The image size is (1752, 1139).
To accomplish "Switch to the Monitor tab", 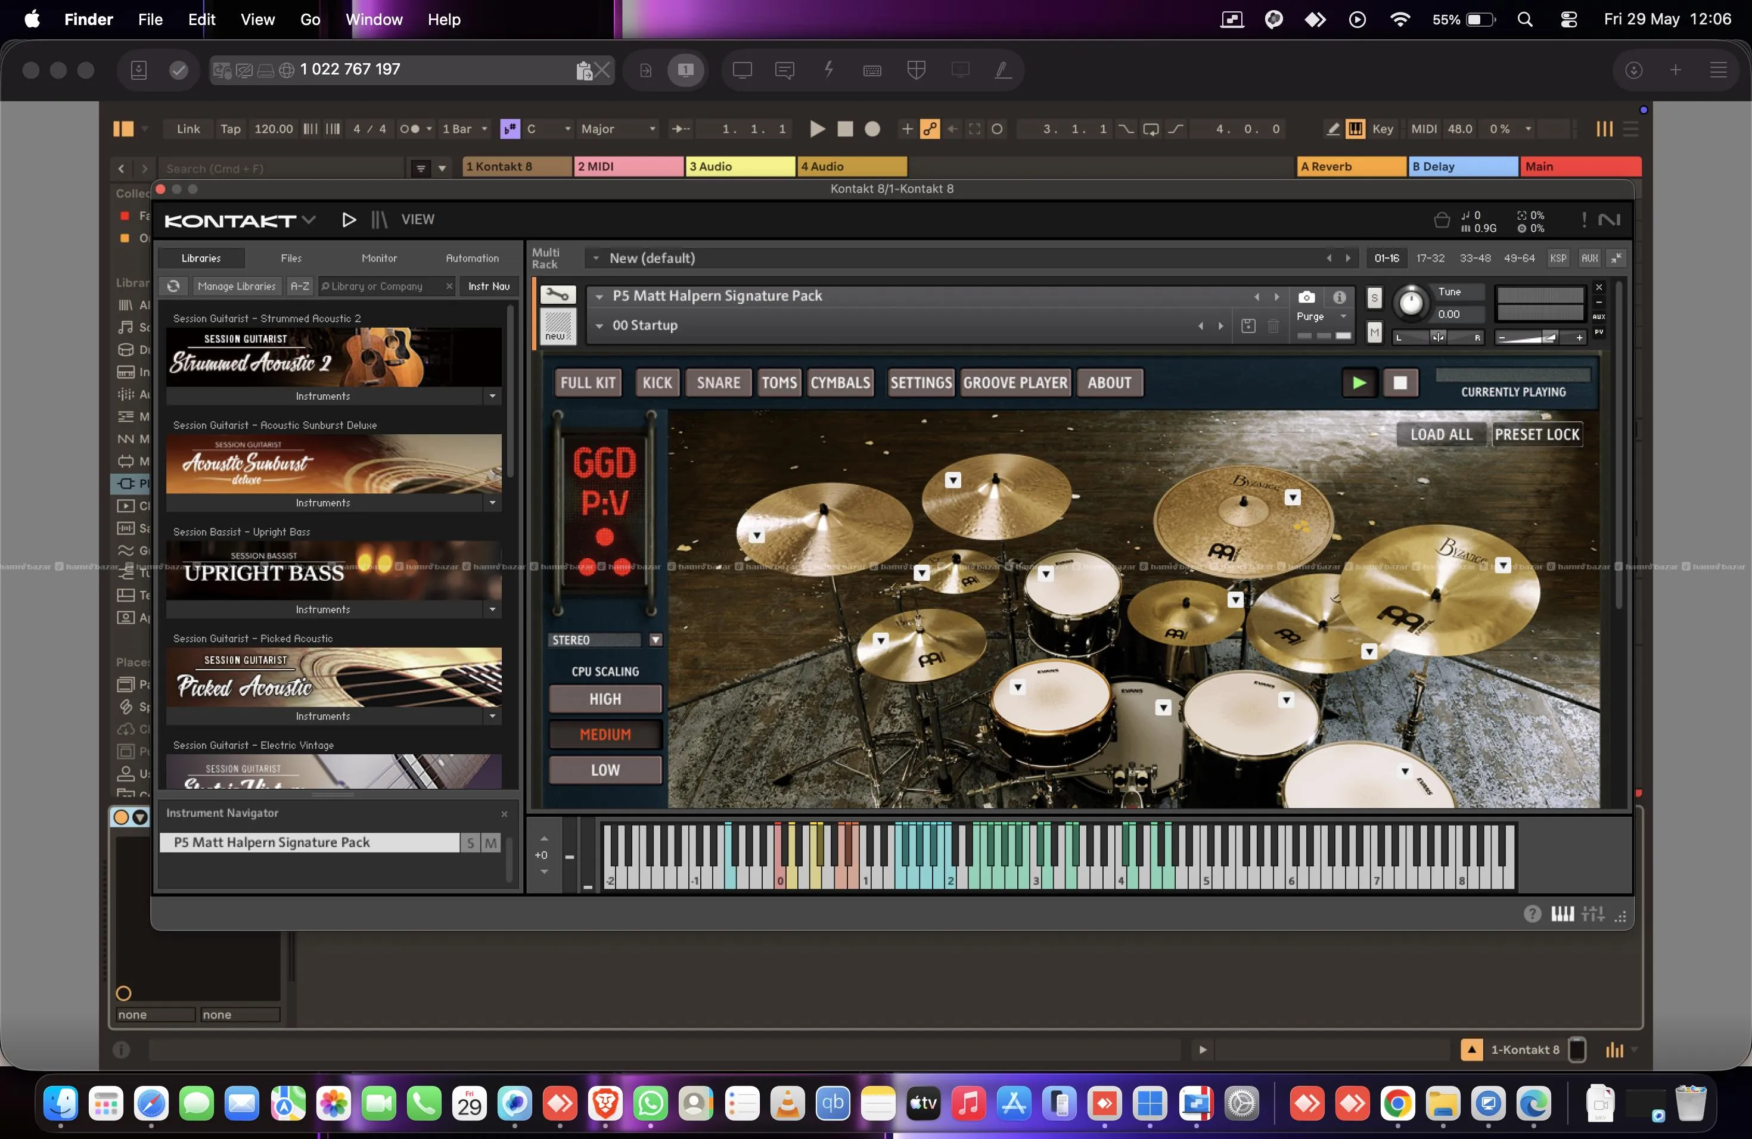I will [x=379, y=259].
